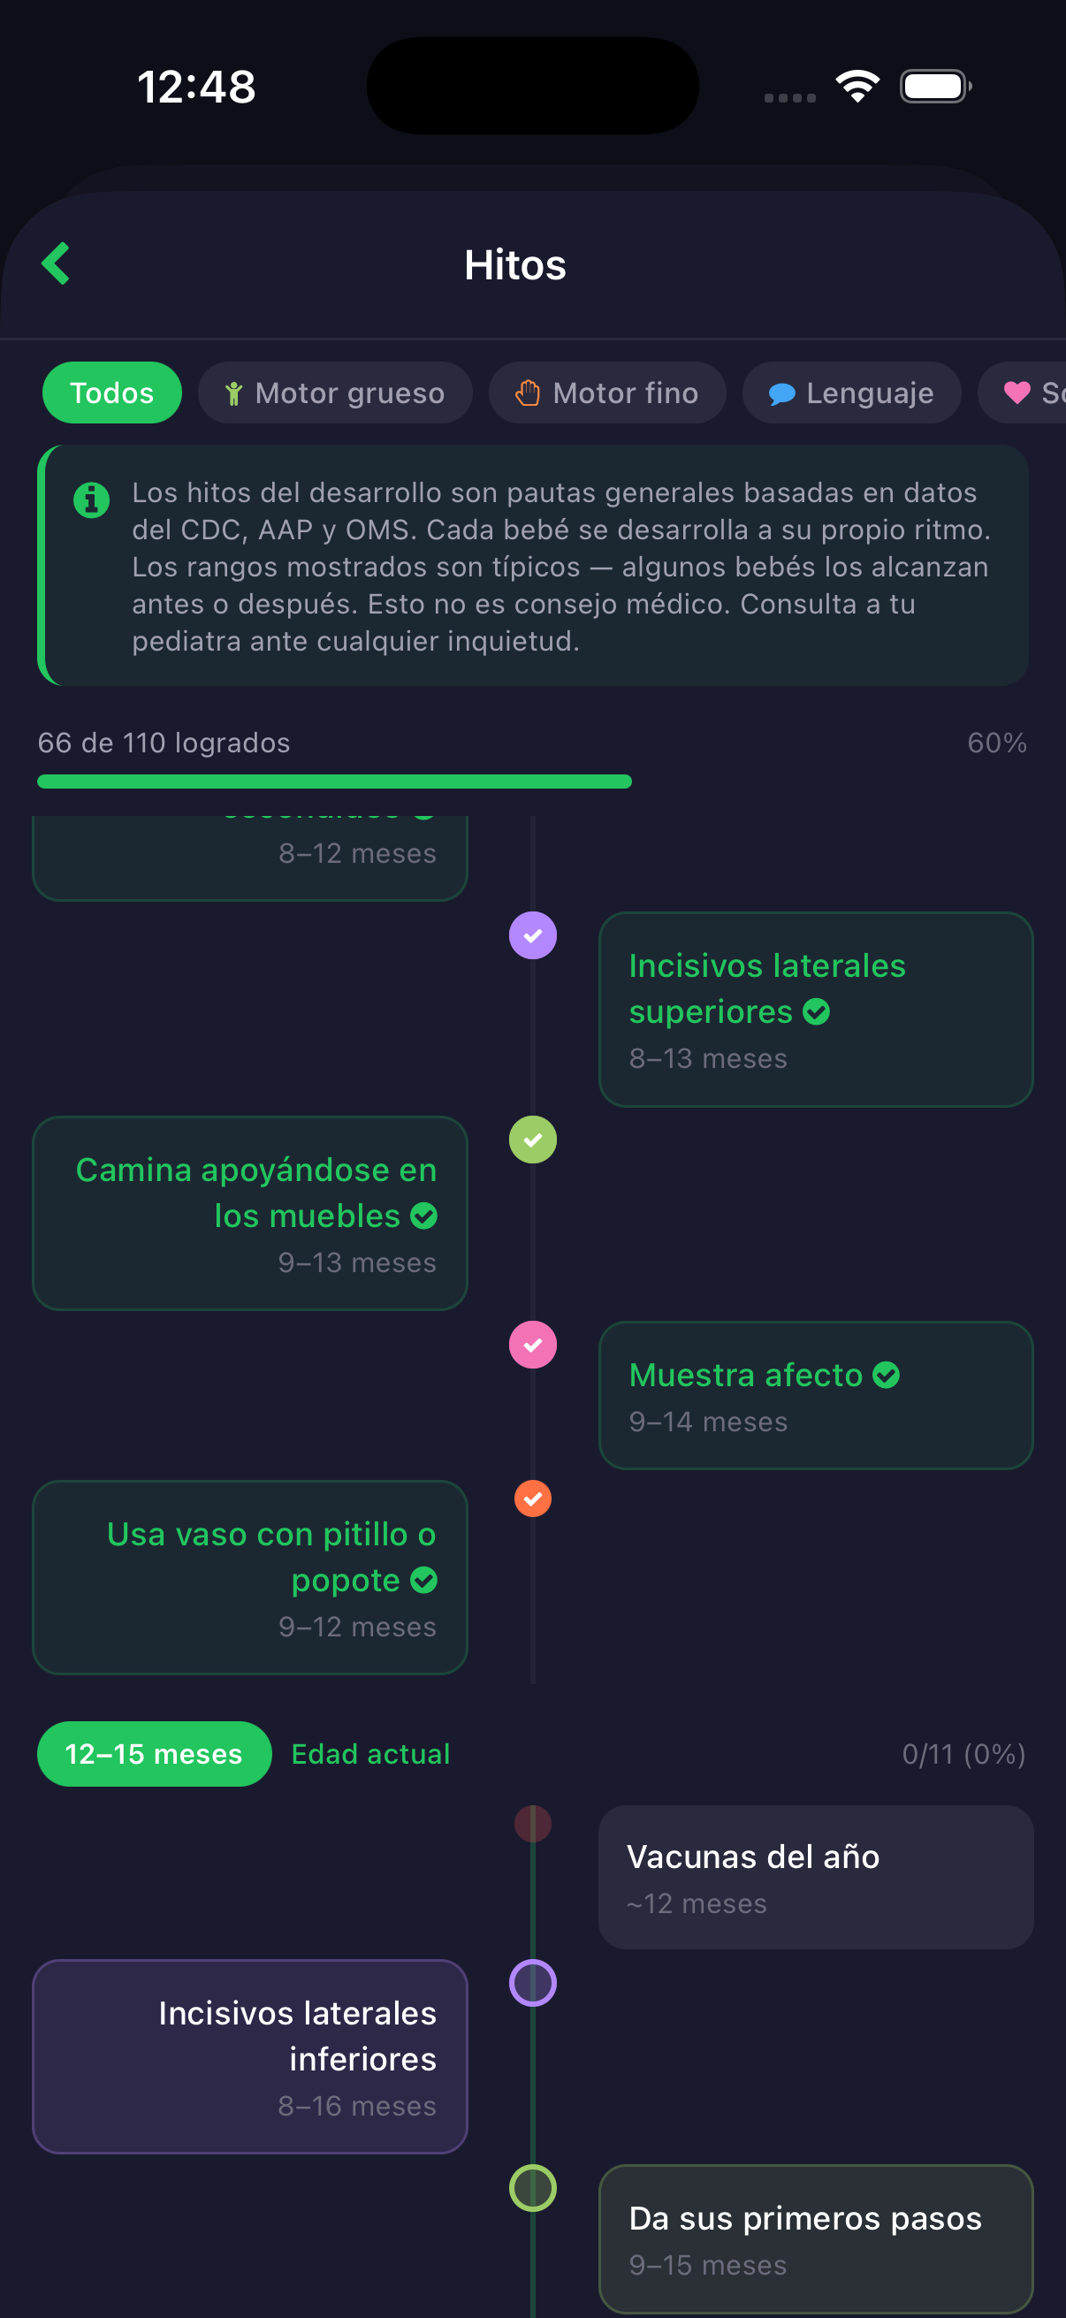Open the Muestra afecto milestone card
This screenshot has width=1066, height=2318.
coord(815,1396)
